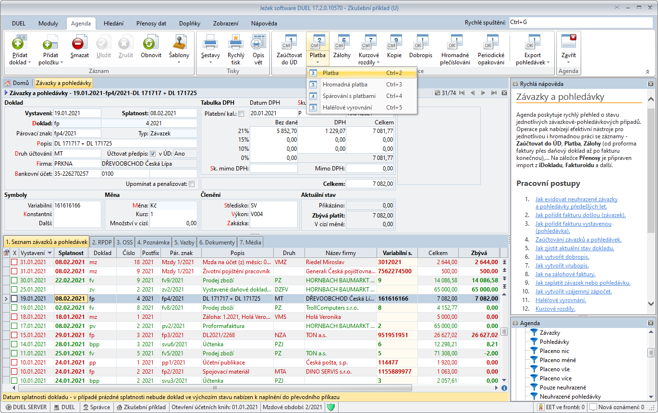Click Periodické opakování icon
Image resolution: width=658 pixels, height=413 pixels.
pos(491,43)
